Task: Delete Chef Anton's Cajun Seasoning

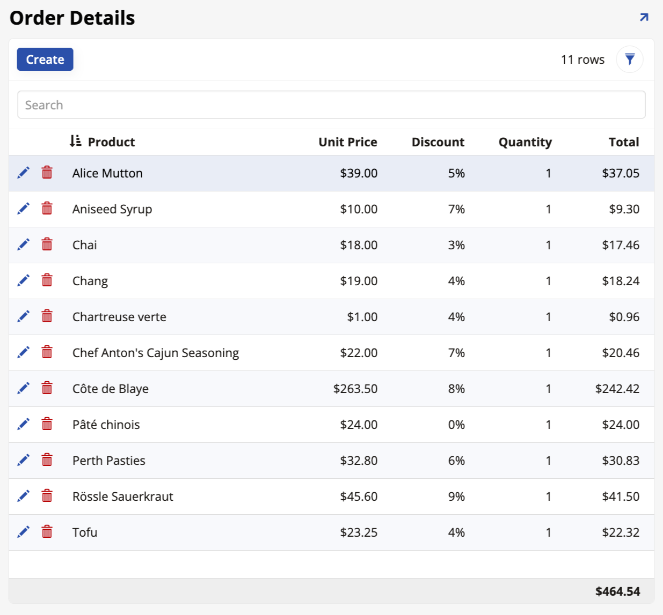Action: [47, 352]
